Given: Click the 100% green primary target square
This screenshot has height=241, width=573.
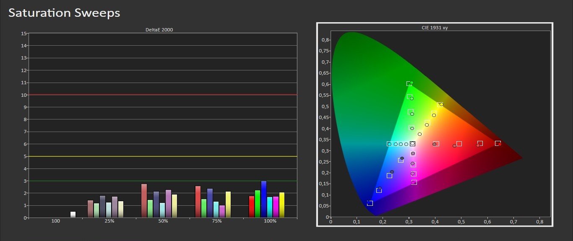Looking at the screenshot, I should [x=409, y=84].
